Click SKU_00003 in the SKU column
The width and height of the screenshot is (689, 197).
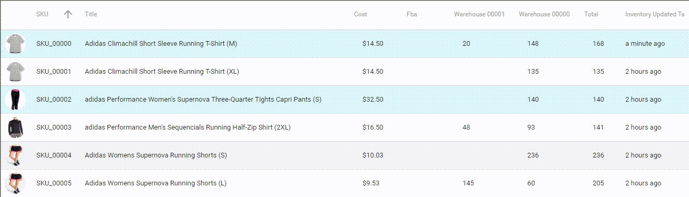(54, 127)
